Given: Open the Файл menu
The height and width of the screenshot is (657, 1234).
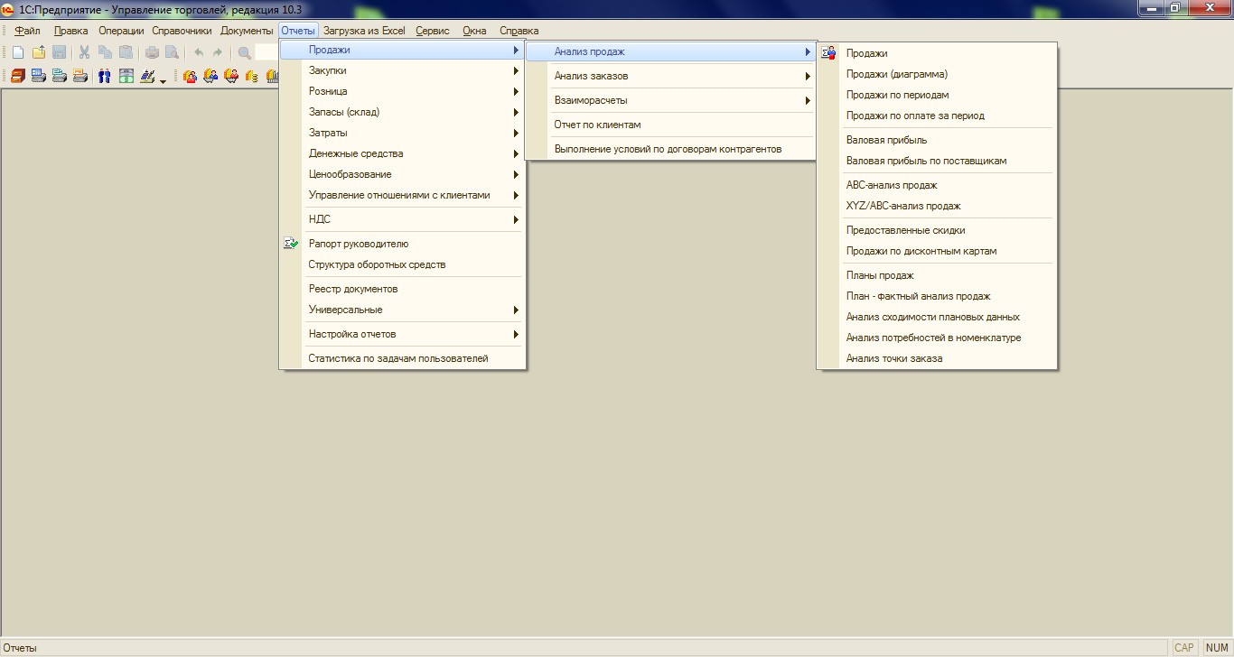Looking at the screenshot, I should pyautogui.click(x=28, y=31).
